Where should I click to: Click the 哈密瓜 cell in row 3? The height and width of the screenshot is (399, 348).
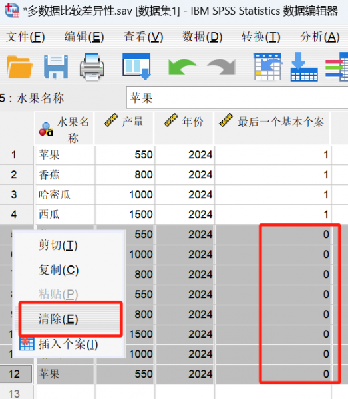[x=65, y=194]
